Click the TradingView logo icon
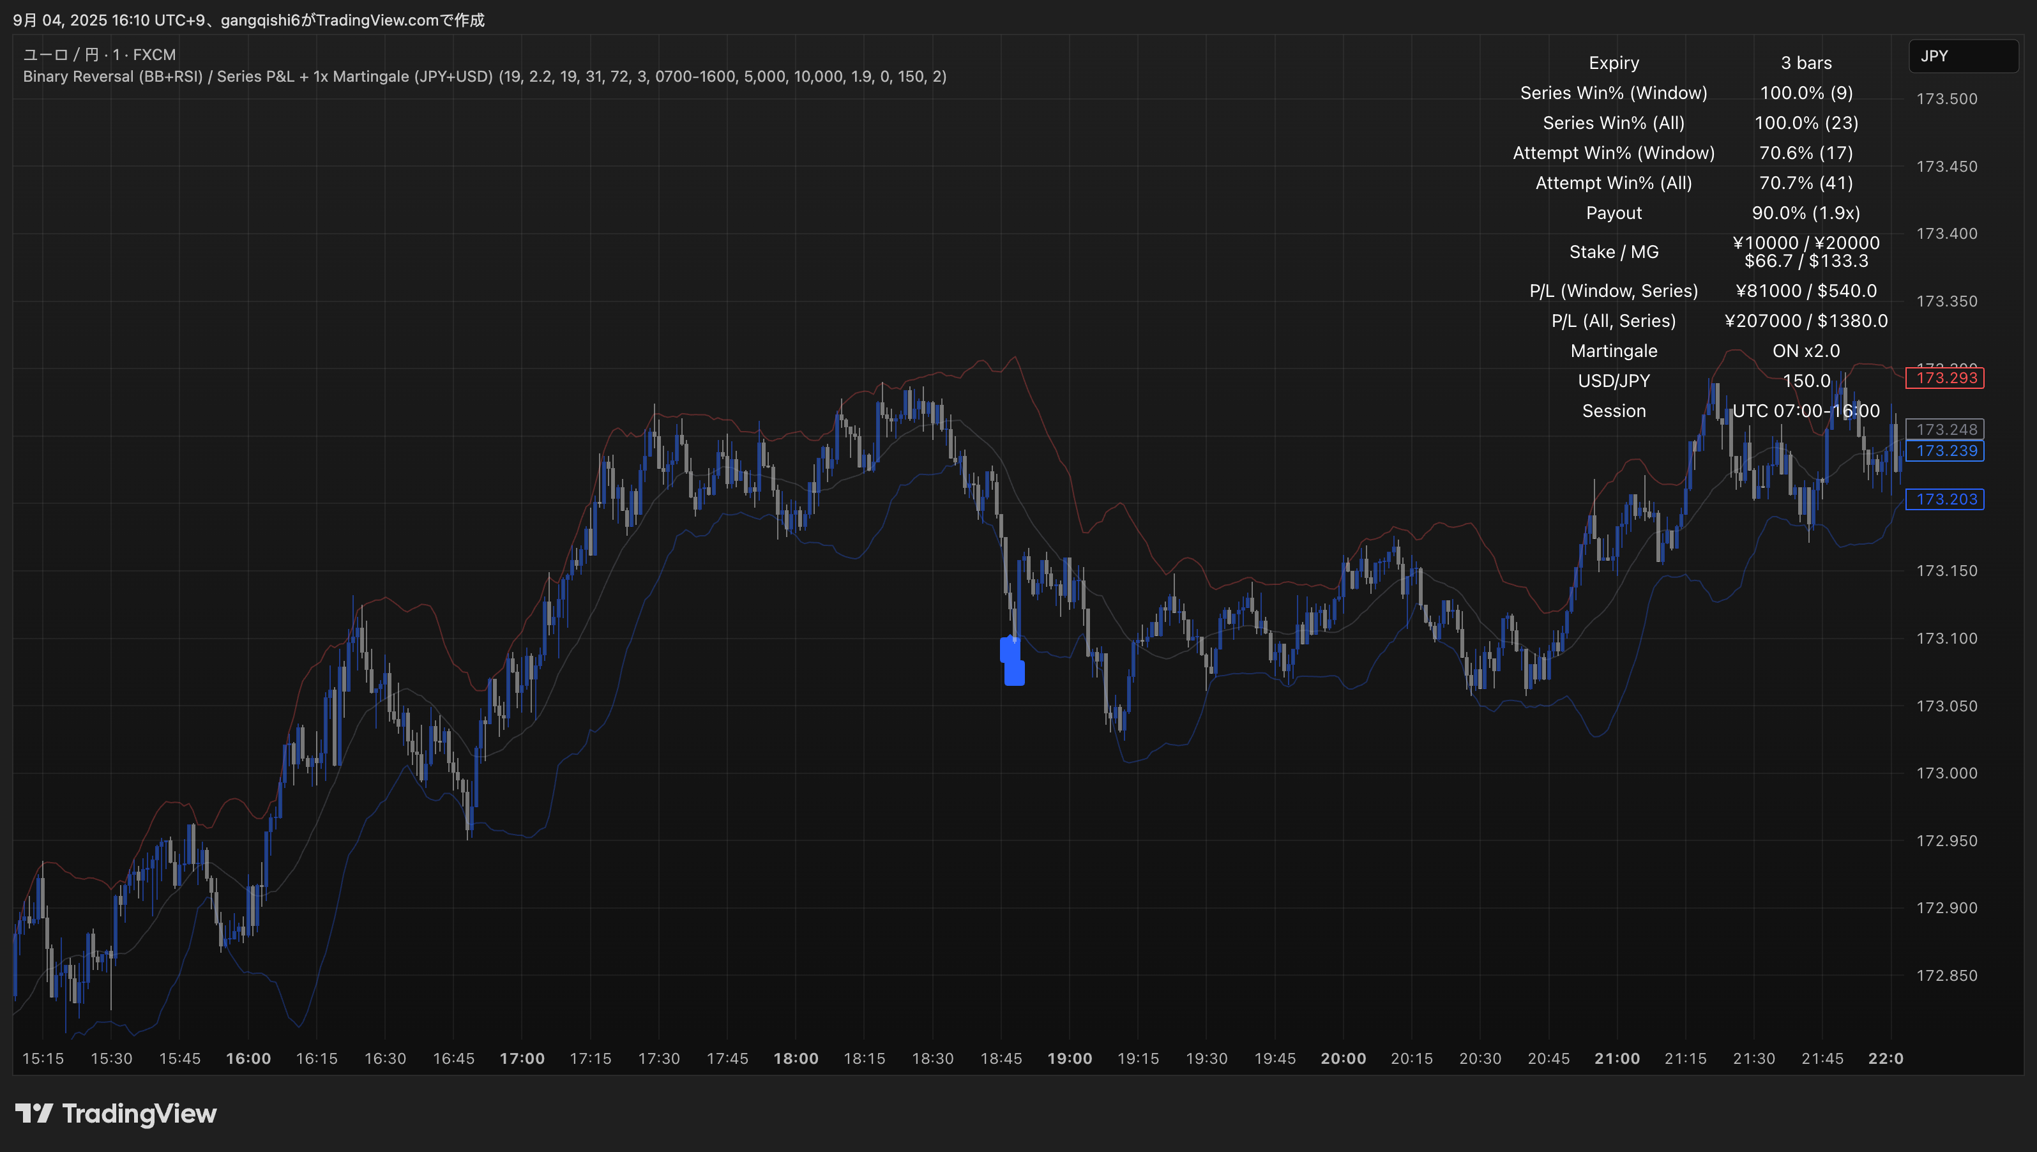 34,1113
